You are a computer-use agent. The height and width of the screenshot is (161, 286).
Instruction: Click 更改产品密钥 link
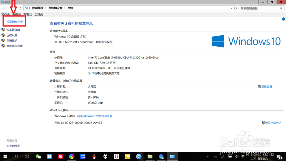point(273,123)
